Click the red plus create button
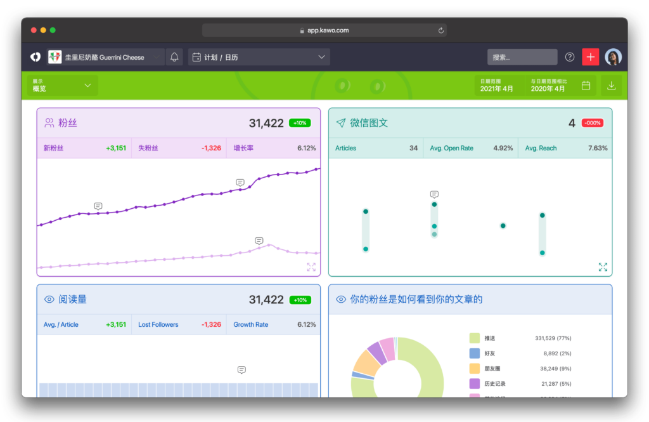Viewport: 649px width, 422px height. [x=590, y=56]
